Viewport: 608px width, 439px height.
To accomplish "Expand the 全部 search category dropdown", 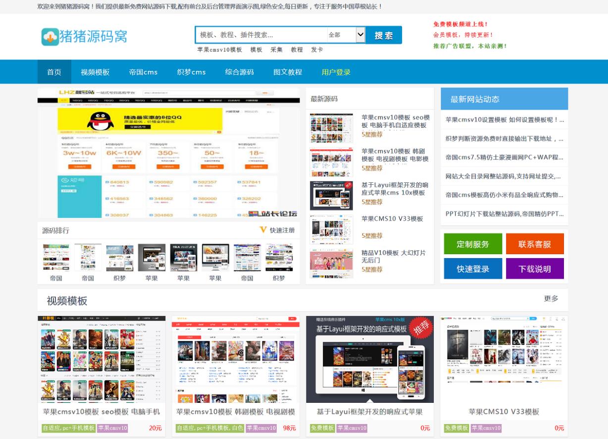I will [346, 35].
